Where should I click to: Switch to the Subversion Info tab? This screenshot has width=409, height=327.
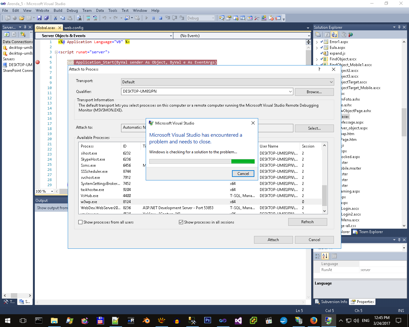pos(331,302)
